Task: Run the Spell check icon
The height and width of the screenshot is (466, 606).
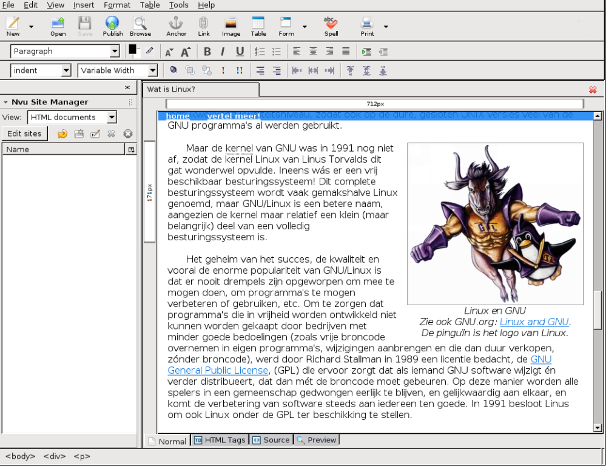Action: coord(331,26)
